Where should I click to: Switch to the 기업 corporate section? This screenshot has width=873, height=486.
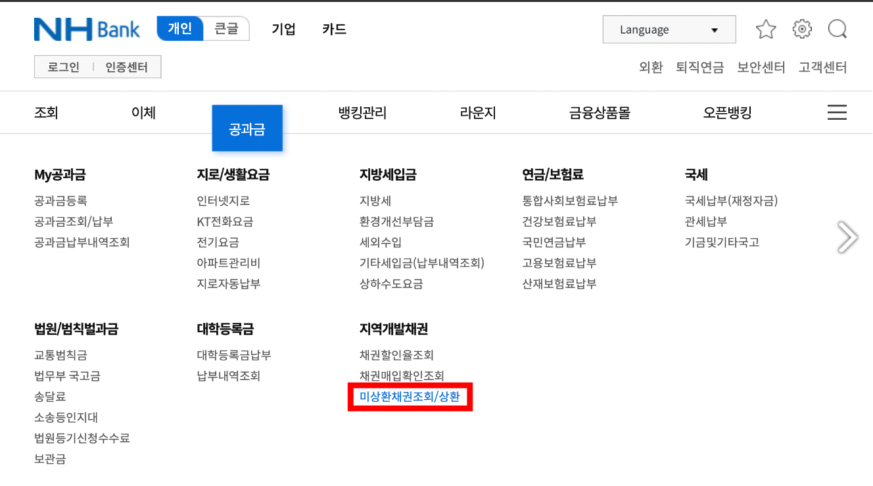(x=283, y=29)
